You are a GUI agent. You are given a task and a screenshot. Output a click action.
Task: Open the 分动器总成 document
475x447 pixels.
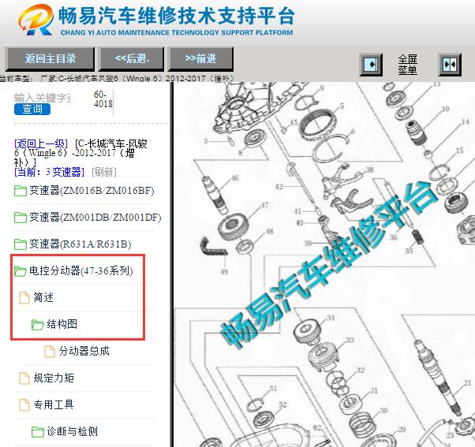84,351
